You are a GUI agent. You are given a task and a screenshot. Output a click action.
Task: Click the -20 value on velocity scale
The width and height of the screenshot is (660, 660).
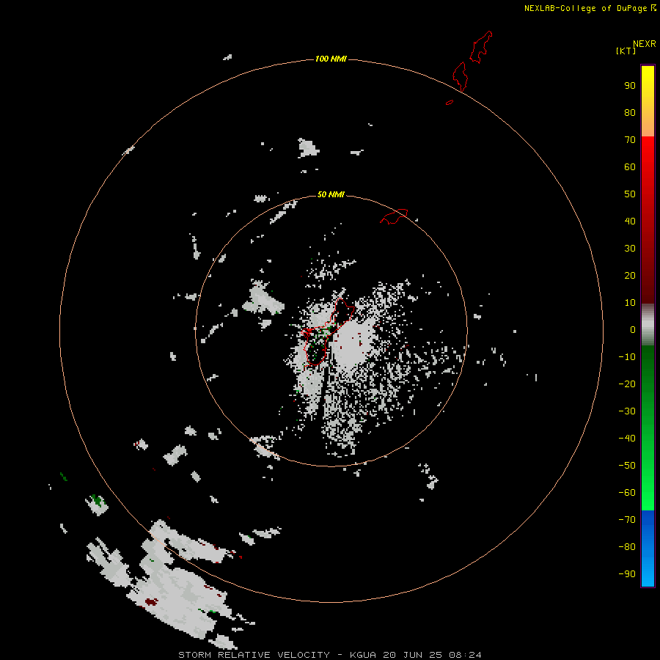pos(627,384)
